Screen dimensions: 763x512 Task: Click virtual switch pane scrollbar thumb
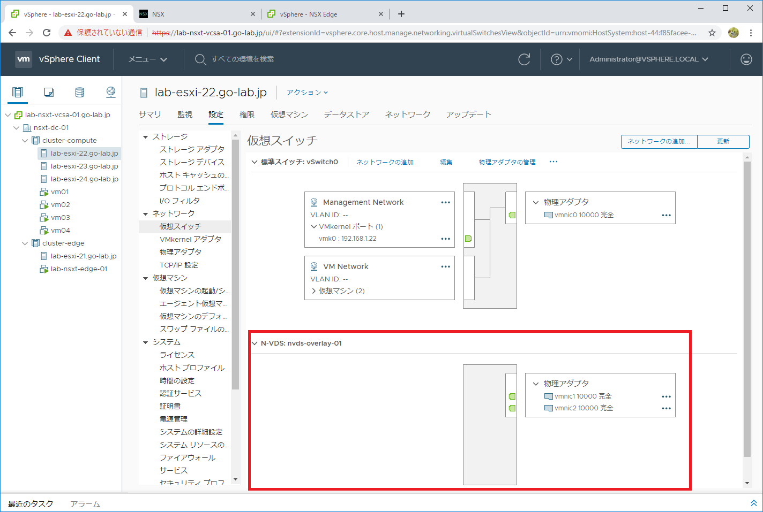pos(747,309)
